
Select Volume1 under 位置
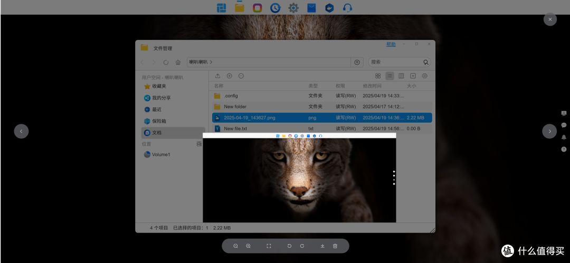(173, 154)
